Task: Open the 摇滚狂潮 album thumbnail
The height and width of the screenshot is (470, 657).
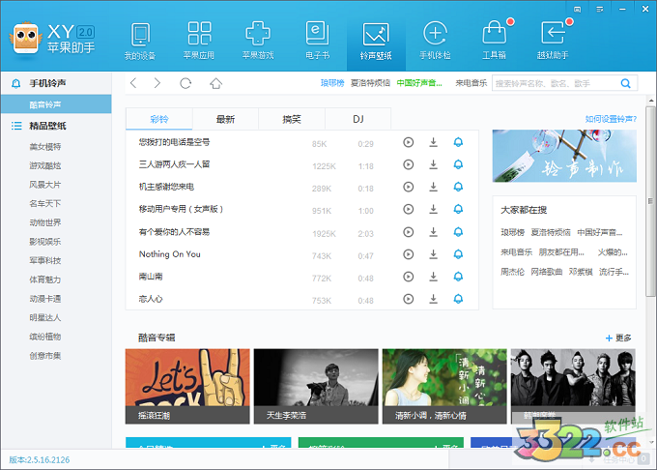Action: tap(187, 386)
